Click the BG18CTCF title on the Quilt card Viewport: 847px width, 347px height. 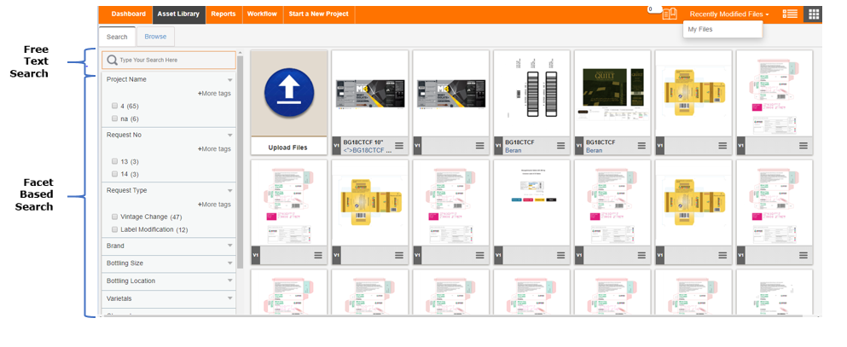click(x=601, y=142)
